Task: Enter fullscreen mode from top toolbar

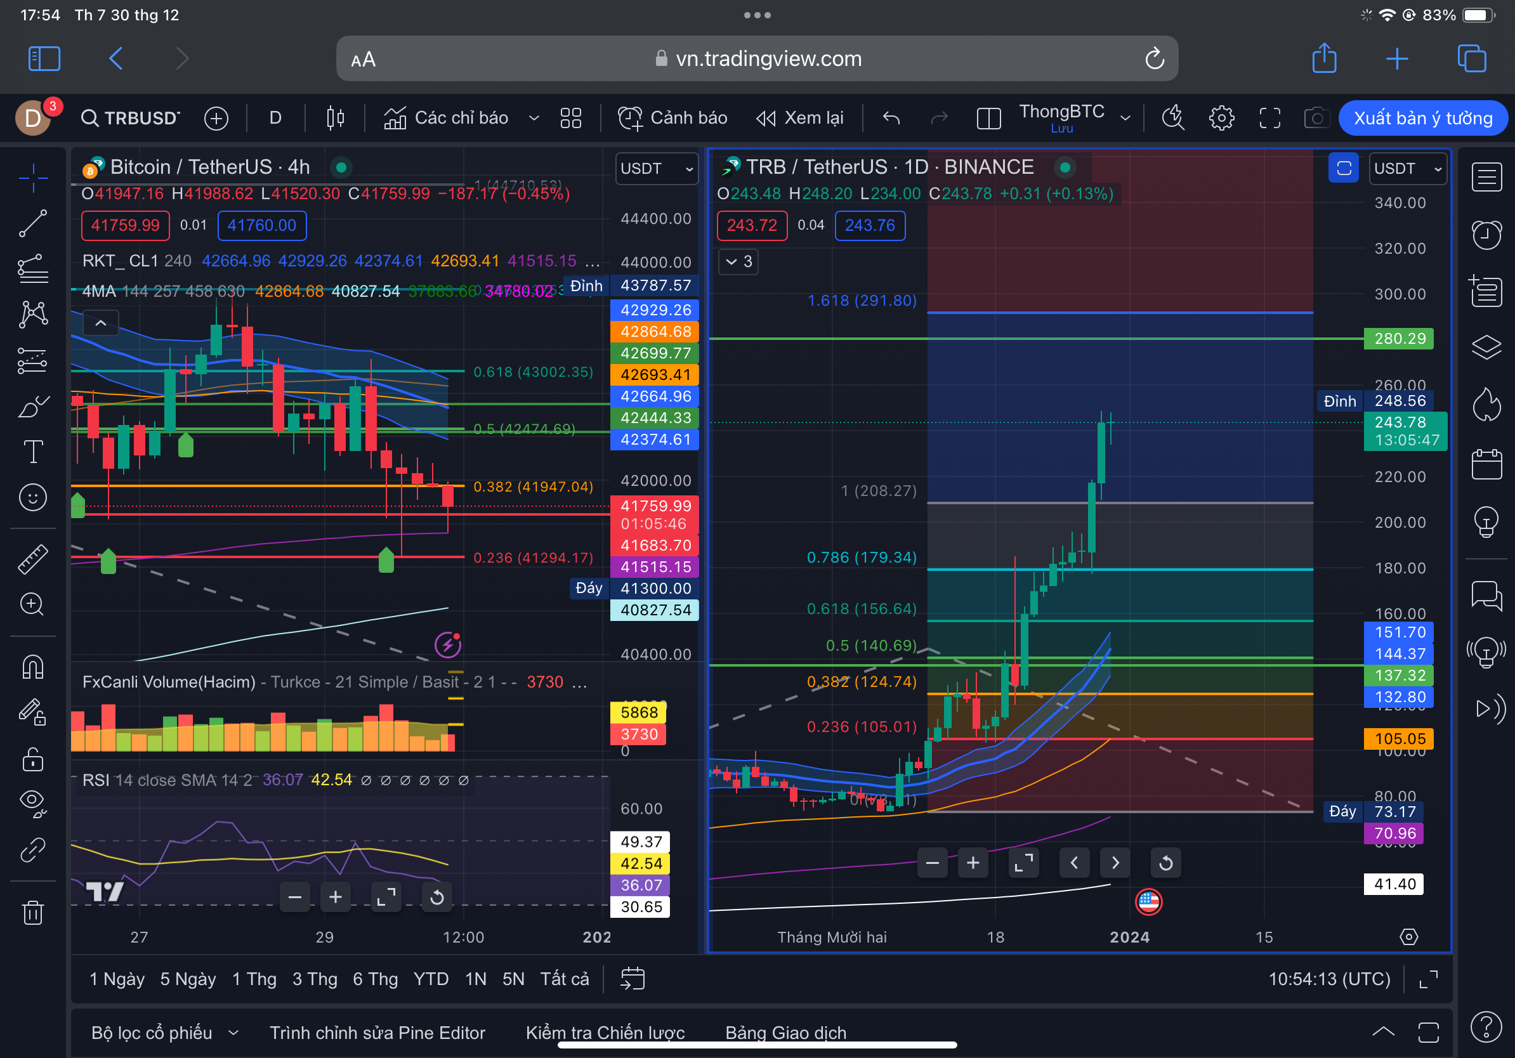Action: pyautogui.click(x=1270, y=118)
